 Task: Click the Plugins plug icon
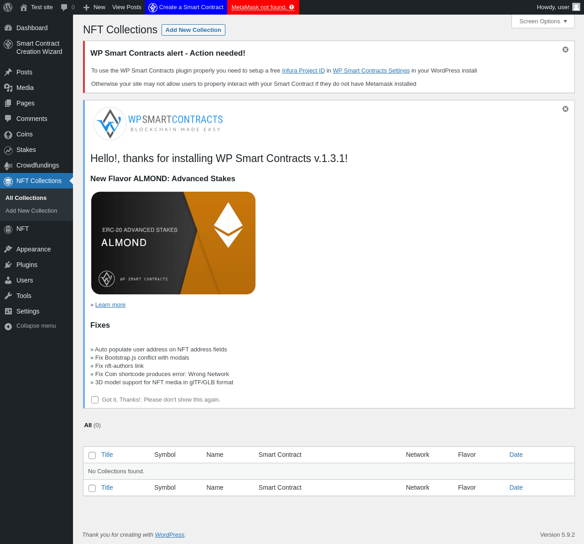[8, 265]
